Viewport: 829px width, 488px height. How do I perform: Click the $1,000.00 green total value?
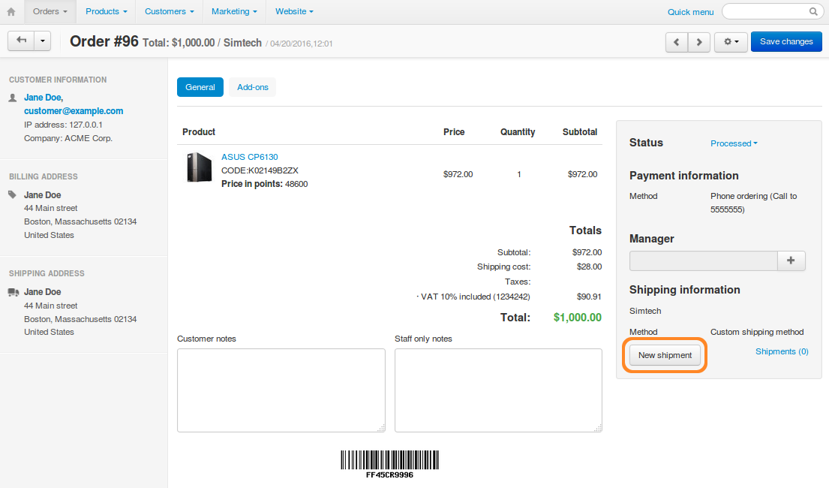(578, 318)
